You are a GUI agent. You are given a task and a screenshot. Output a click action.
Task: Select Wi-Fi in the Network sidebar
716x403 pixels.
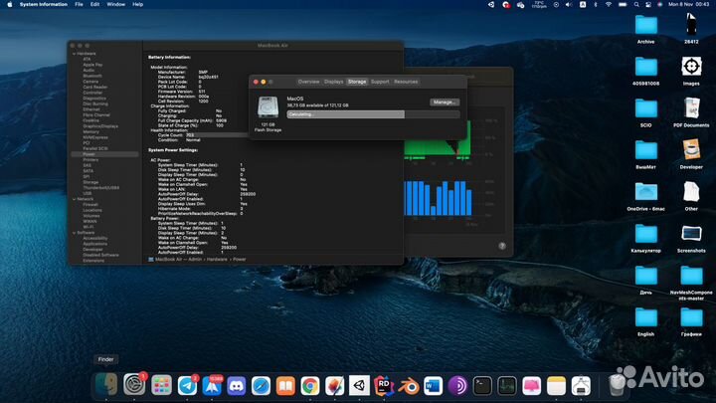point(89,227)
